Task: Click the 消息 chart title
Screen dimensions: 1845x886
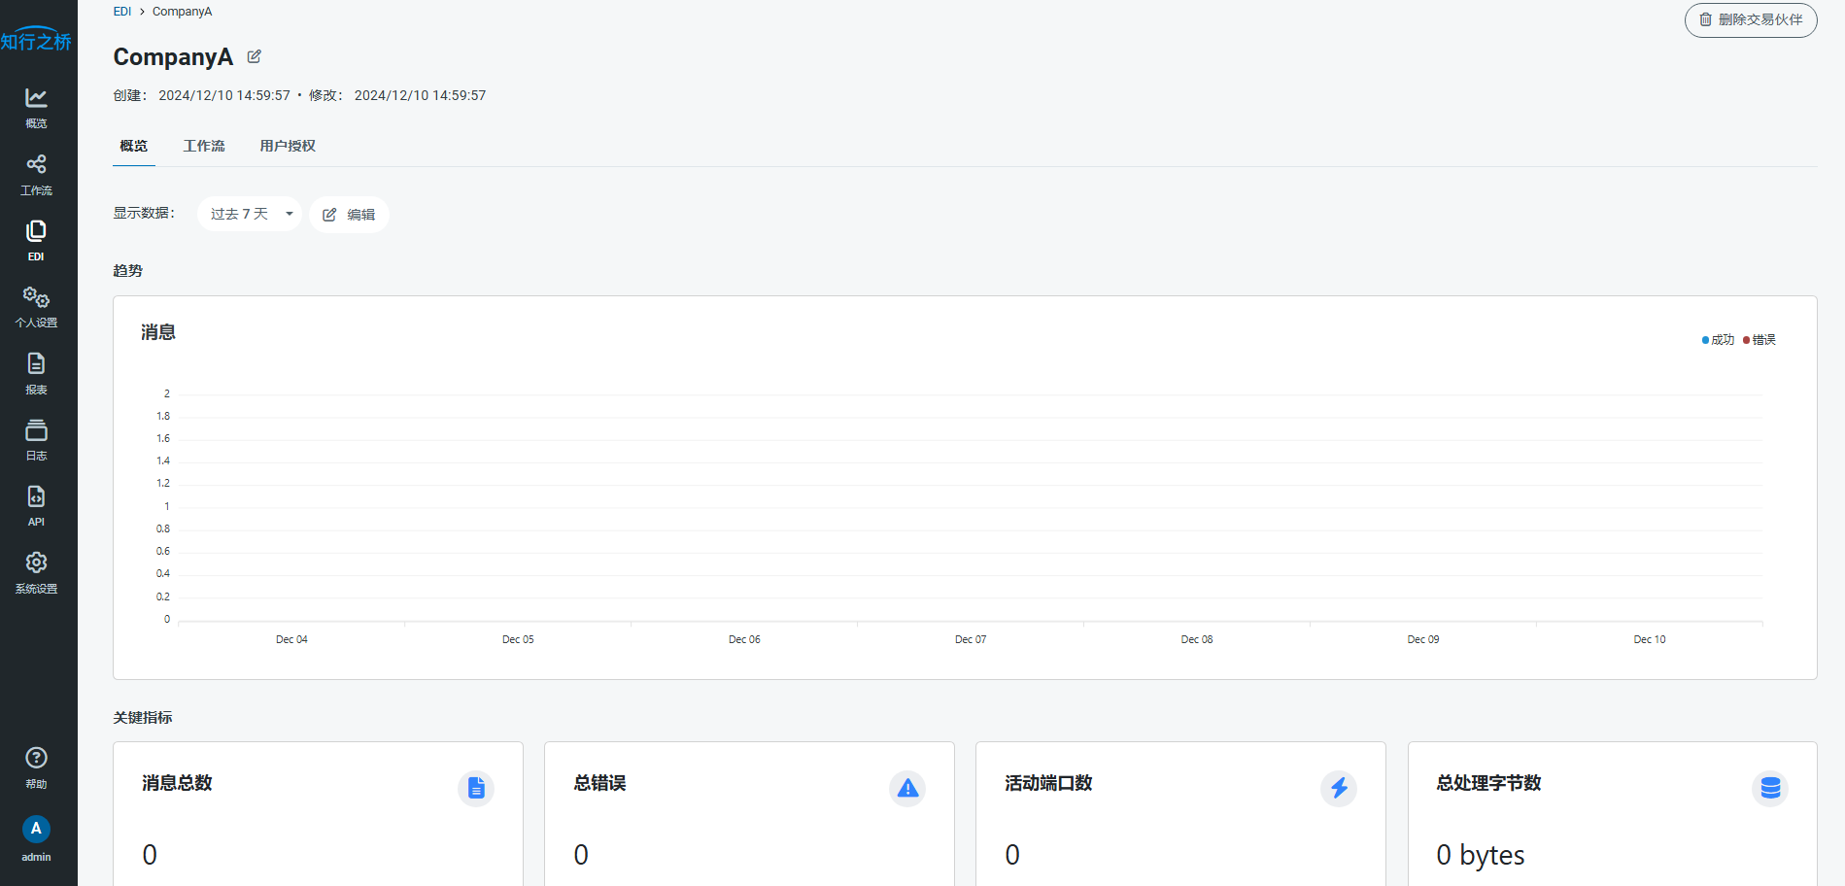Action: coord(158,332)
